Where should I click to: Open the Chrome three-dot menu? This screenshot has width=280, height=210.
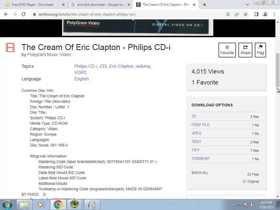(274, 14)
